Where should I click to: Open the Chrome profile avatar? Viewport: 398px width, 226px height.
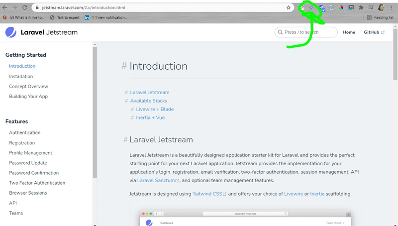pyautogui.click(x=381, y=7)
